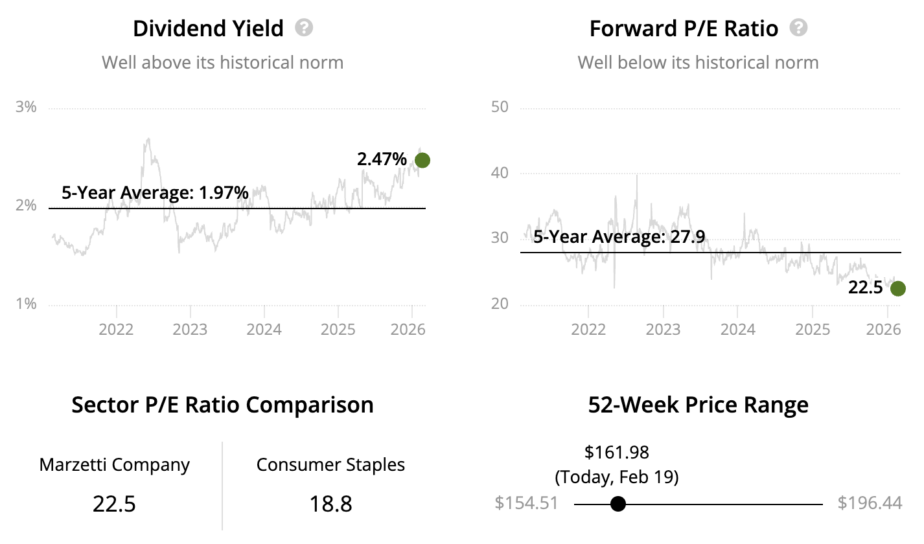Click the Consumer Staples sector label
The image size is (924, 544).
pos(330,464)
